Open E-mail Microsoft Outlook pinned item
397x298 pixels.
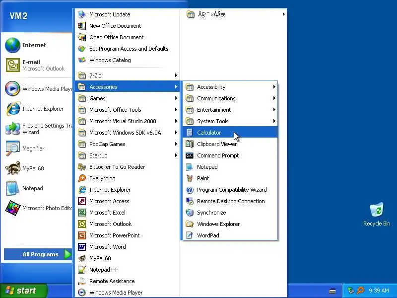point(38,65)
